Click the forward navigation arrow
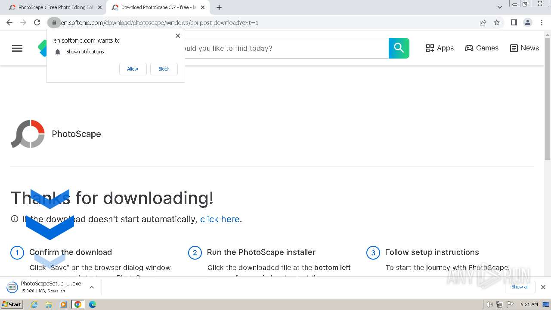 coord(23,22)
